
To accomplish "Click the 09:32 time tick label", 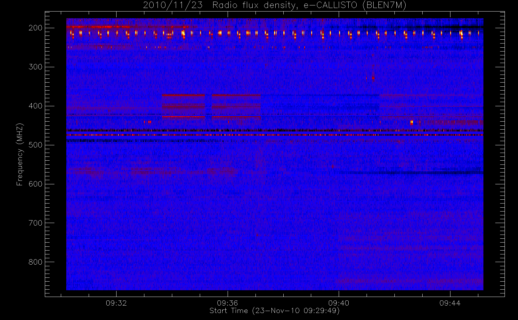I will tap(116, 303).
